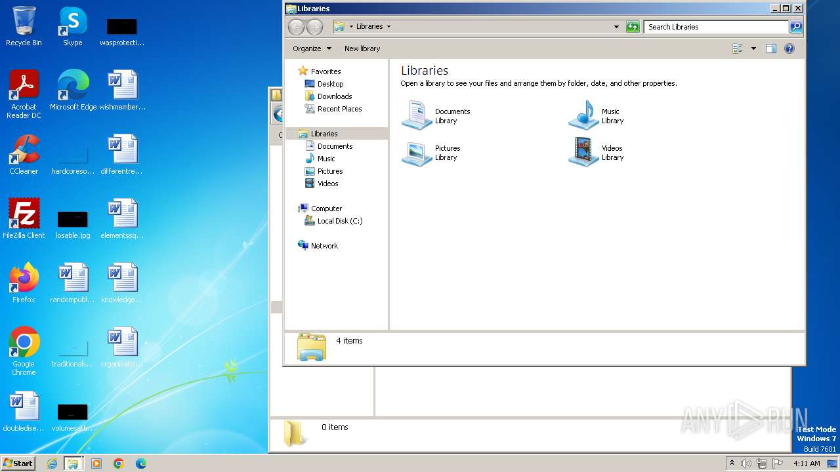Image resolution: width=840 pixels, height=472 pixels.
Task: Open the Help question mark icon
Action: (789, 49)
